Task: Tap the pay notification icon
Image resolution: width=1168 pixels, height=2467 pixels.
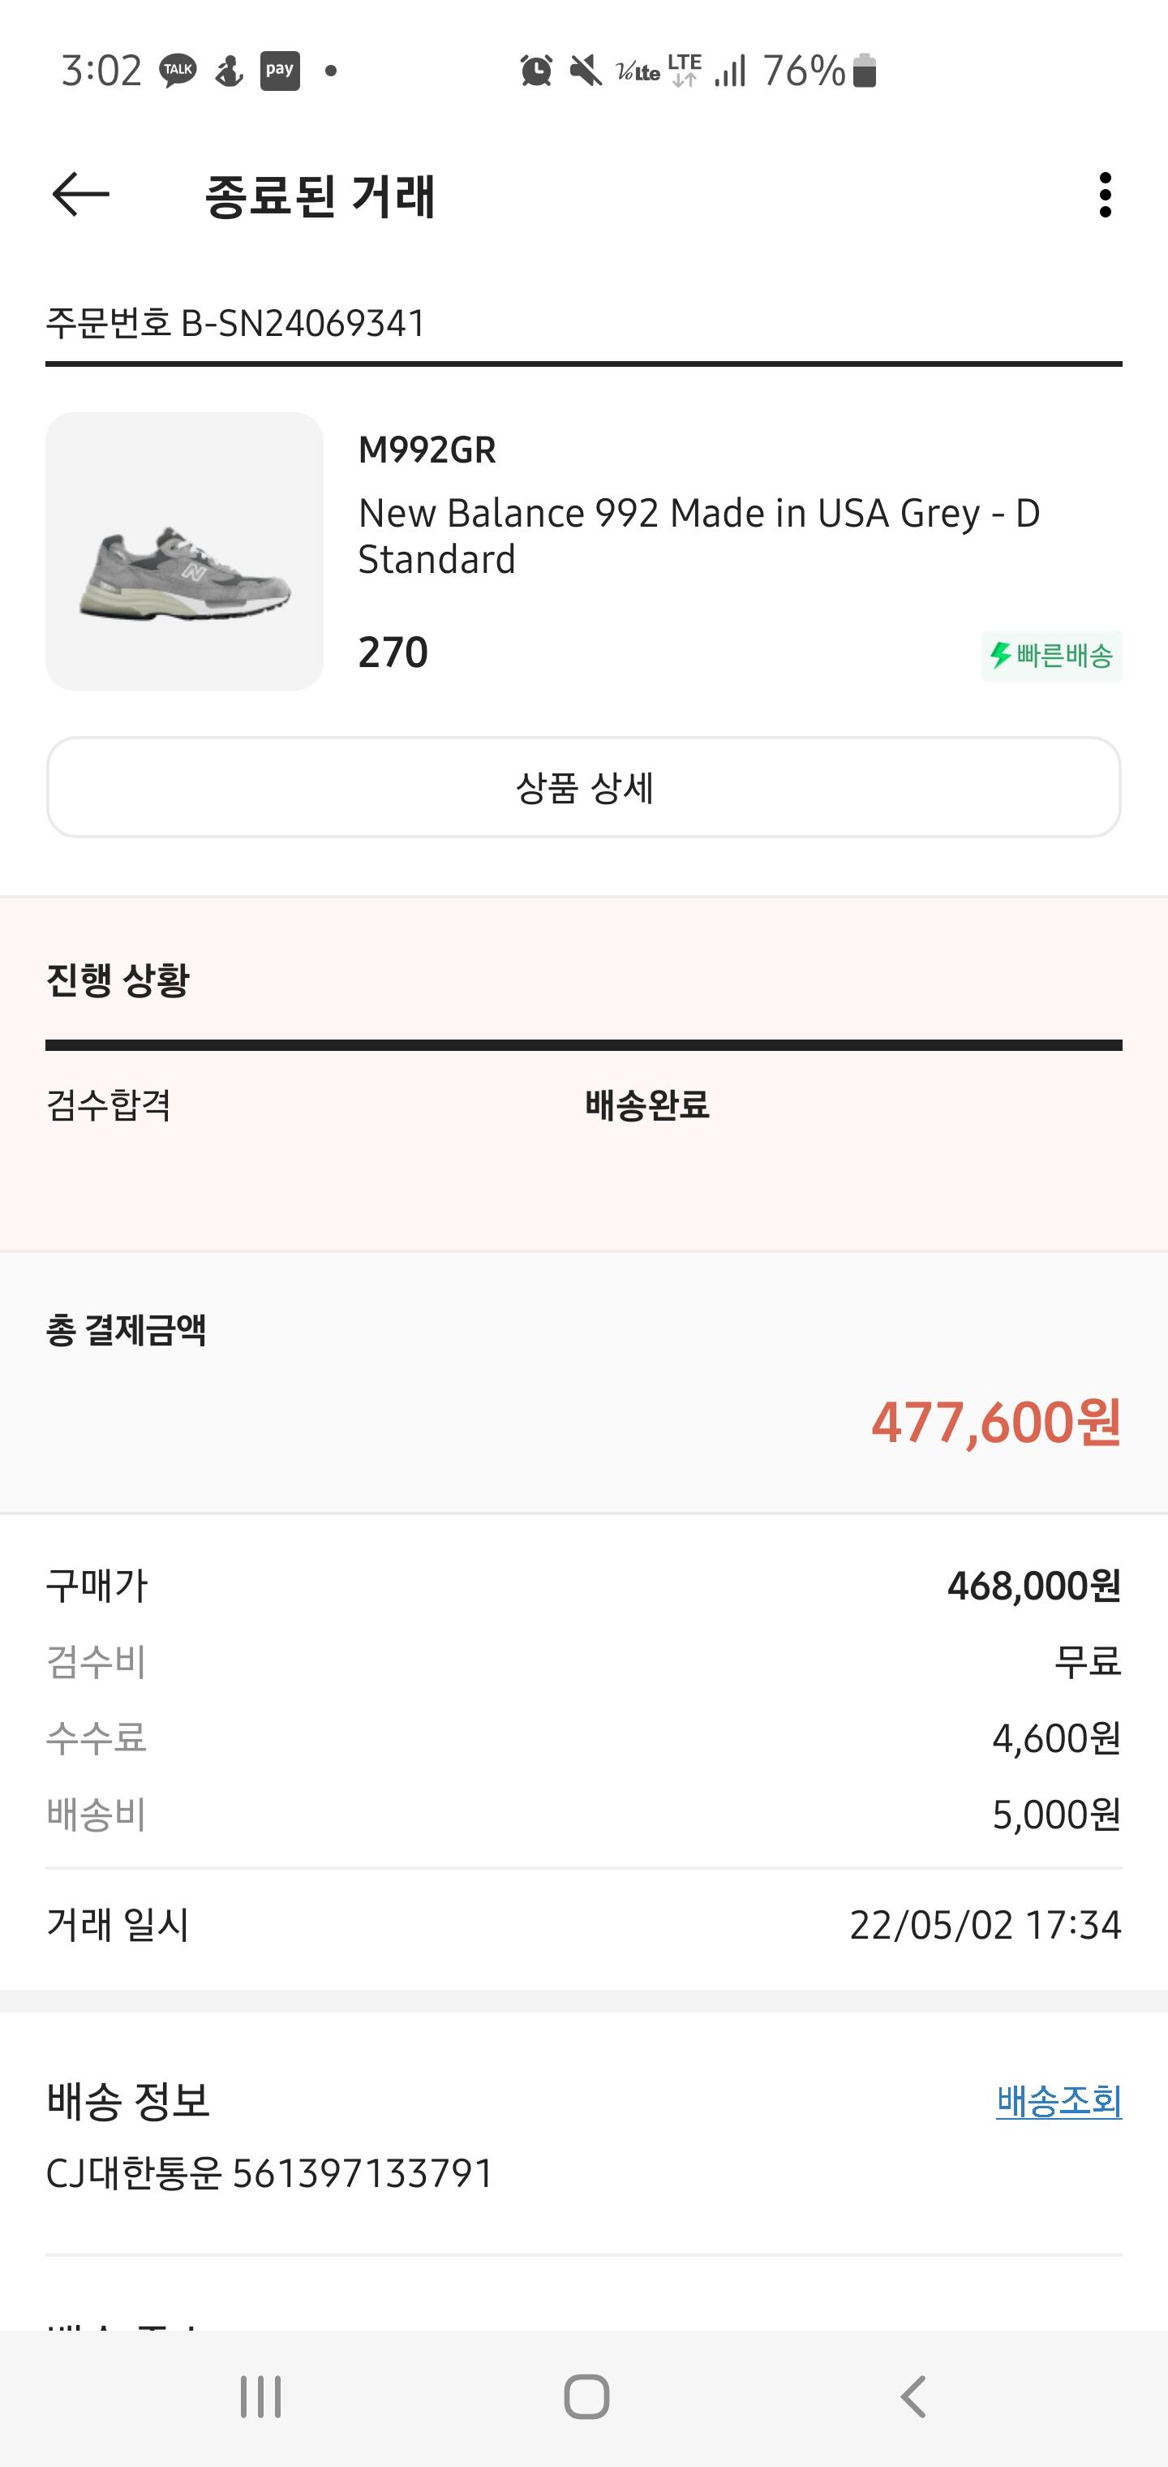Action: (280, 71)
